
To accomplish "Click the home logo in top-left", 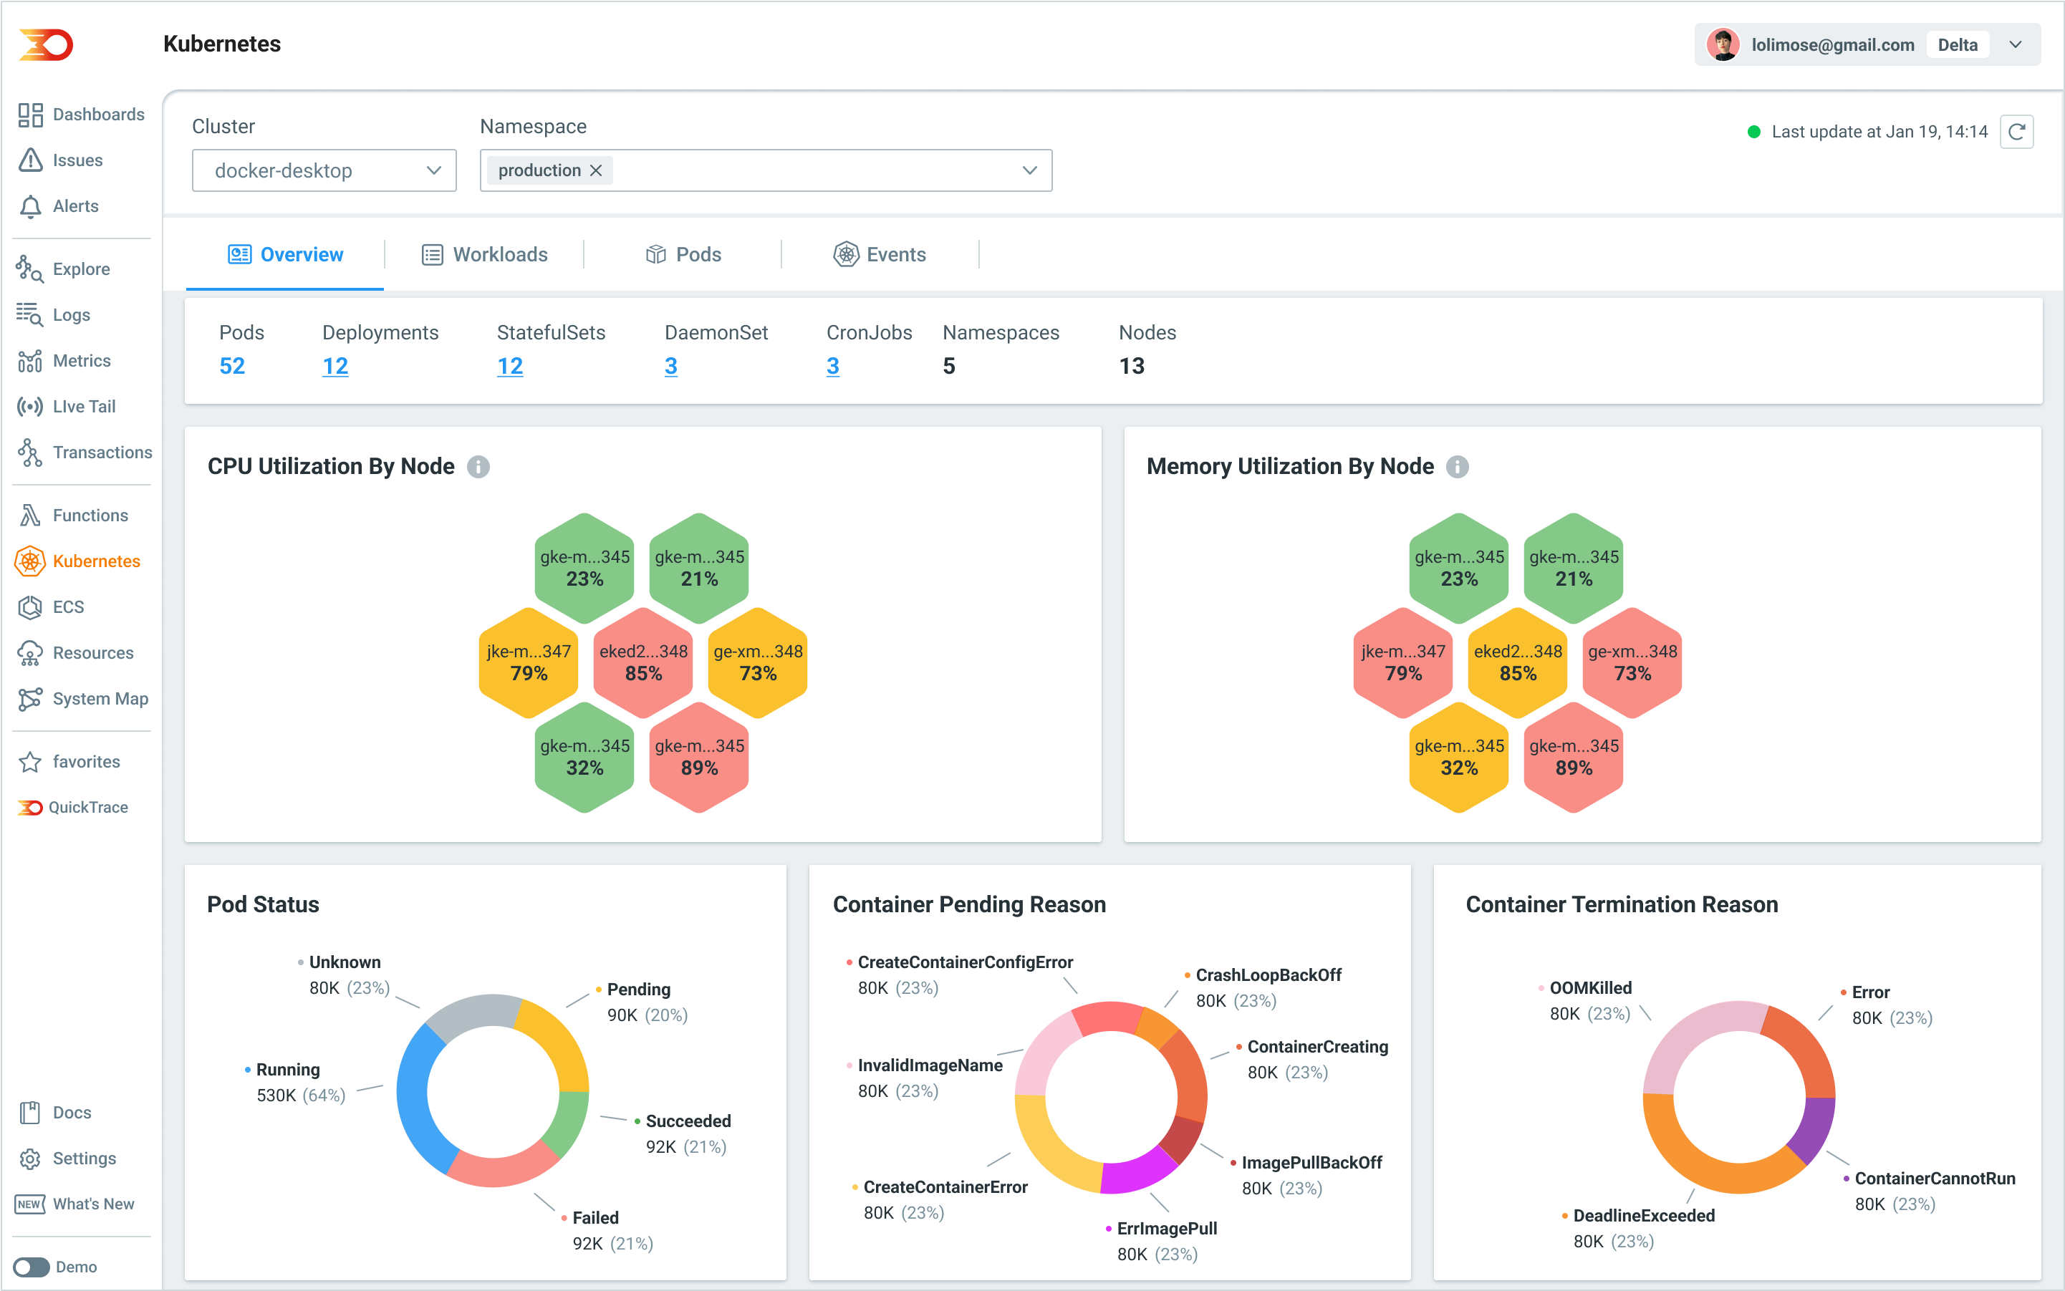I will (46, 44).
